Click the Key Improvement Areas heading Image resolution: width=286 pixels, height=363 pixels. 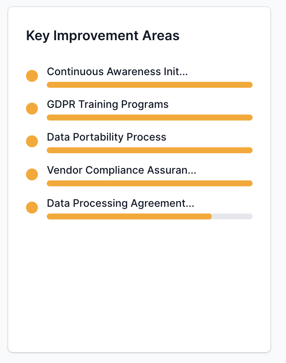(x=103, y=36)
